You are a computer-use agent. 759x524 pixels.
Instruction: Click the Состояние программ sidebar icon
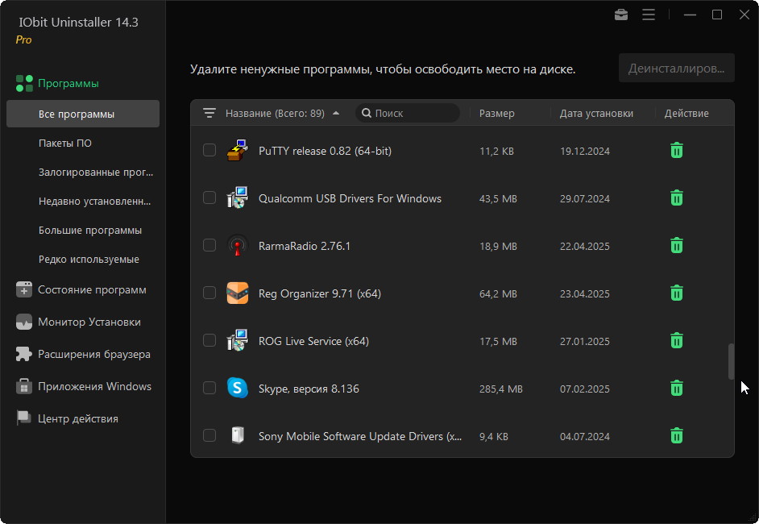click(23, 289)
